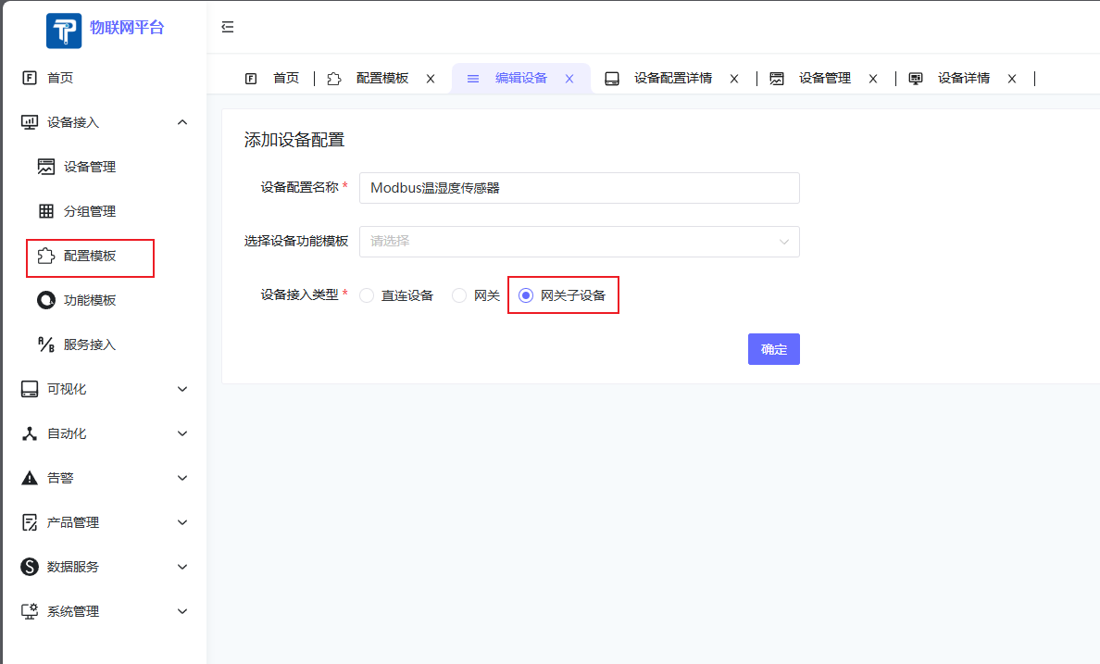Open the 选择设备功能模板 dropdown
The image size is (1100, 664).
pos(579,242)
